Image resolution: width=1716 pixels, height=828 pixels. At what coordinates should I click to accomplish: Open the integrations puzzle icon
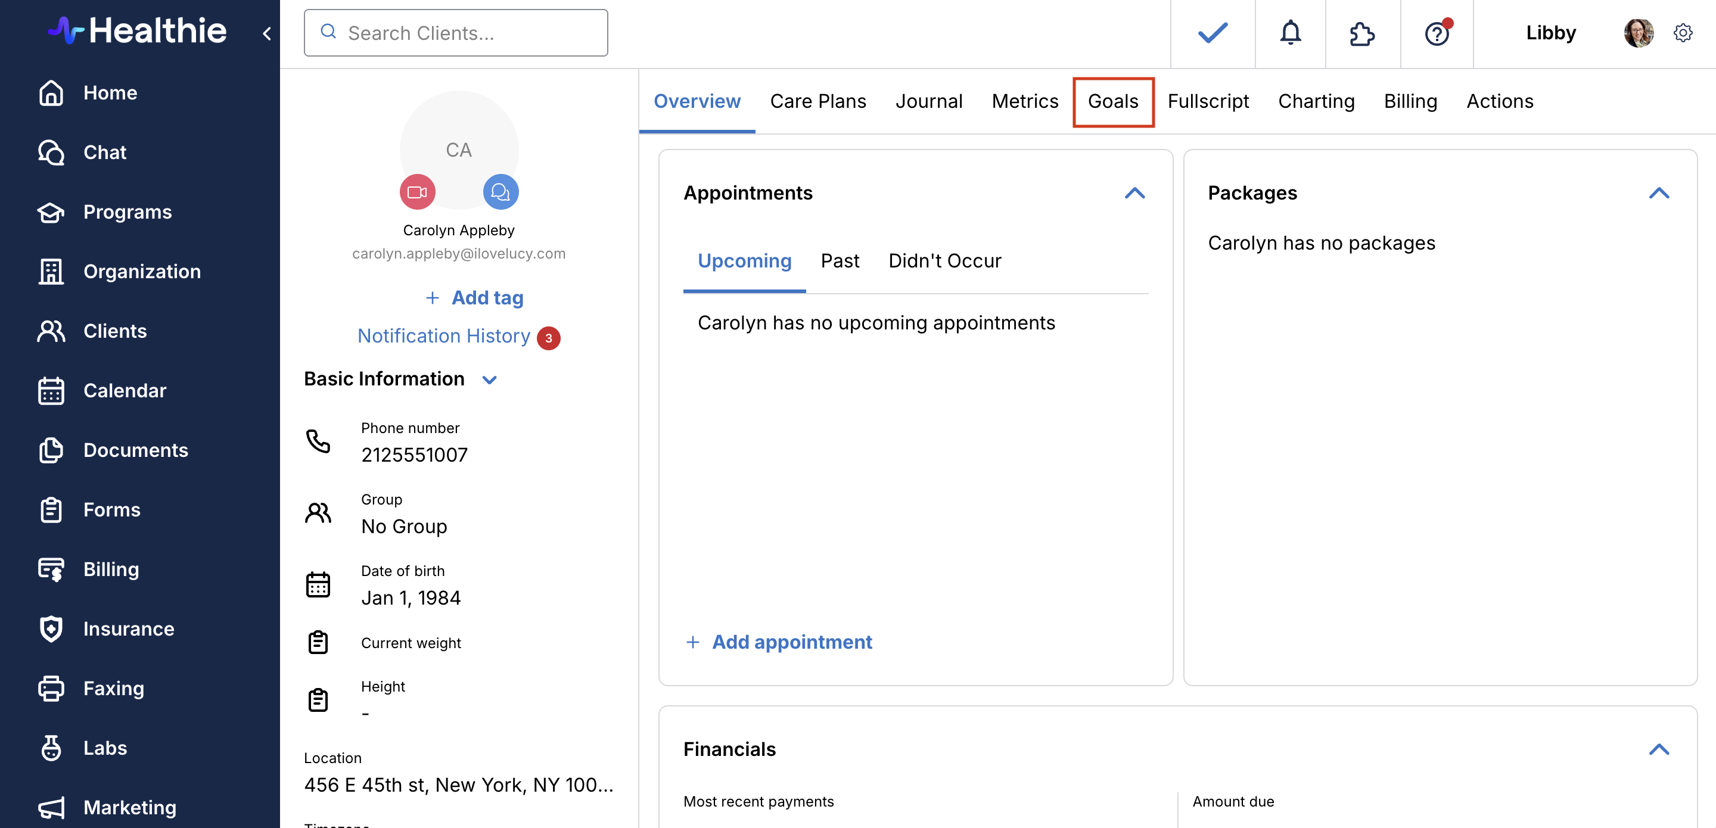(1361, 33)
